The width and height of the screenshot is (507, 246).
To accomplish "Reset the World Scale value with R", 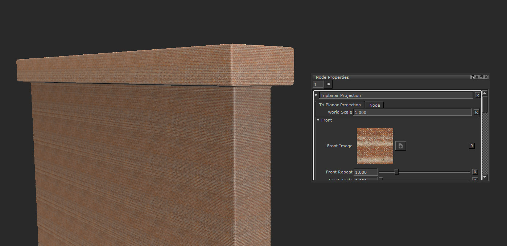I will 476,112.
